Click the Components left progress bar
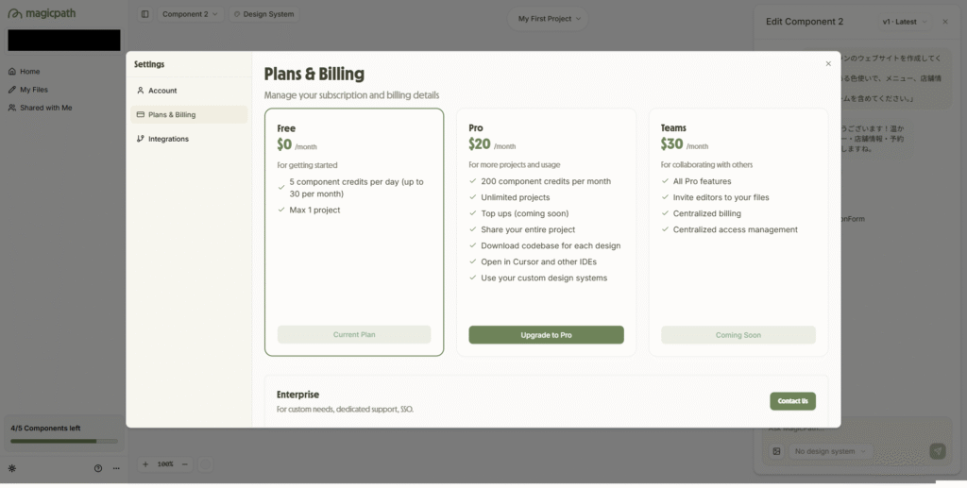Image resolution: width=967 pixels, height=488 pixels. (64, 441)
